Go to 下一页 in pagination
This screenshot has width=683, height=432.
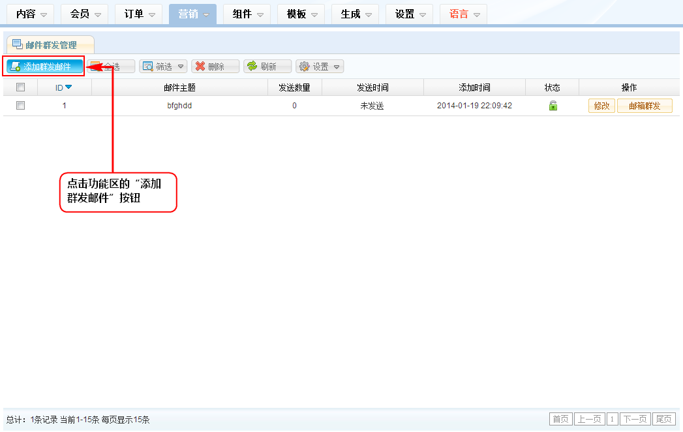[635, 419]
